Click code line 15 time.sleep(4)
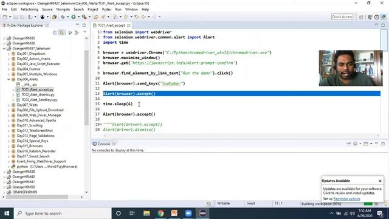Screen dimensions: 389x219 tap(118, 104)
